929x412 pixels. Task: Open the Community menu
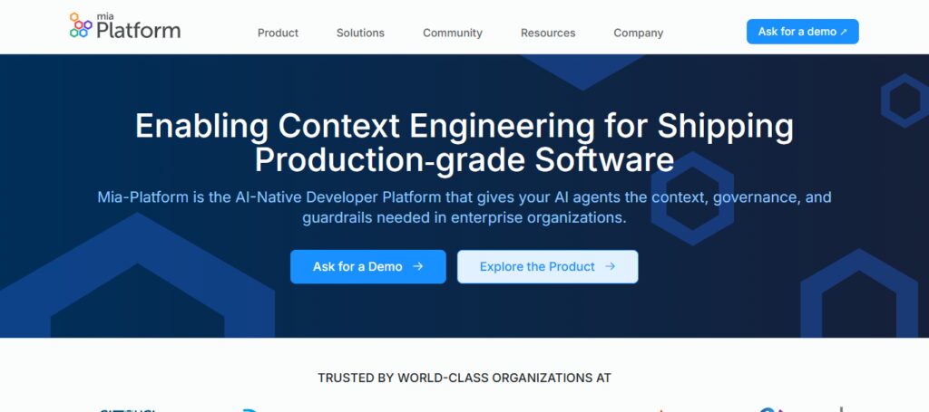(453, 34)
